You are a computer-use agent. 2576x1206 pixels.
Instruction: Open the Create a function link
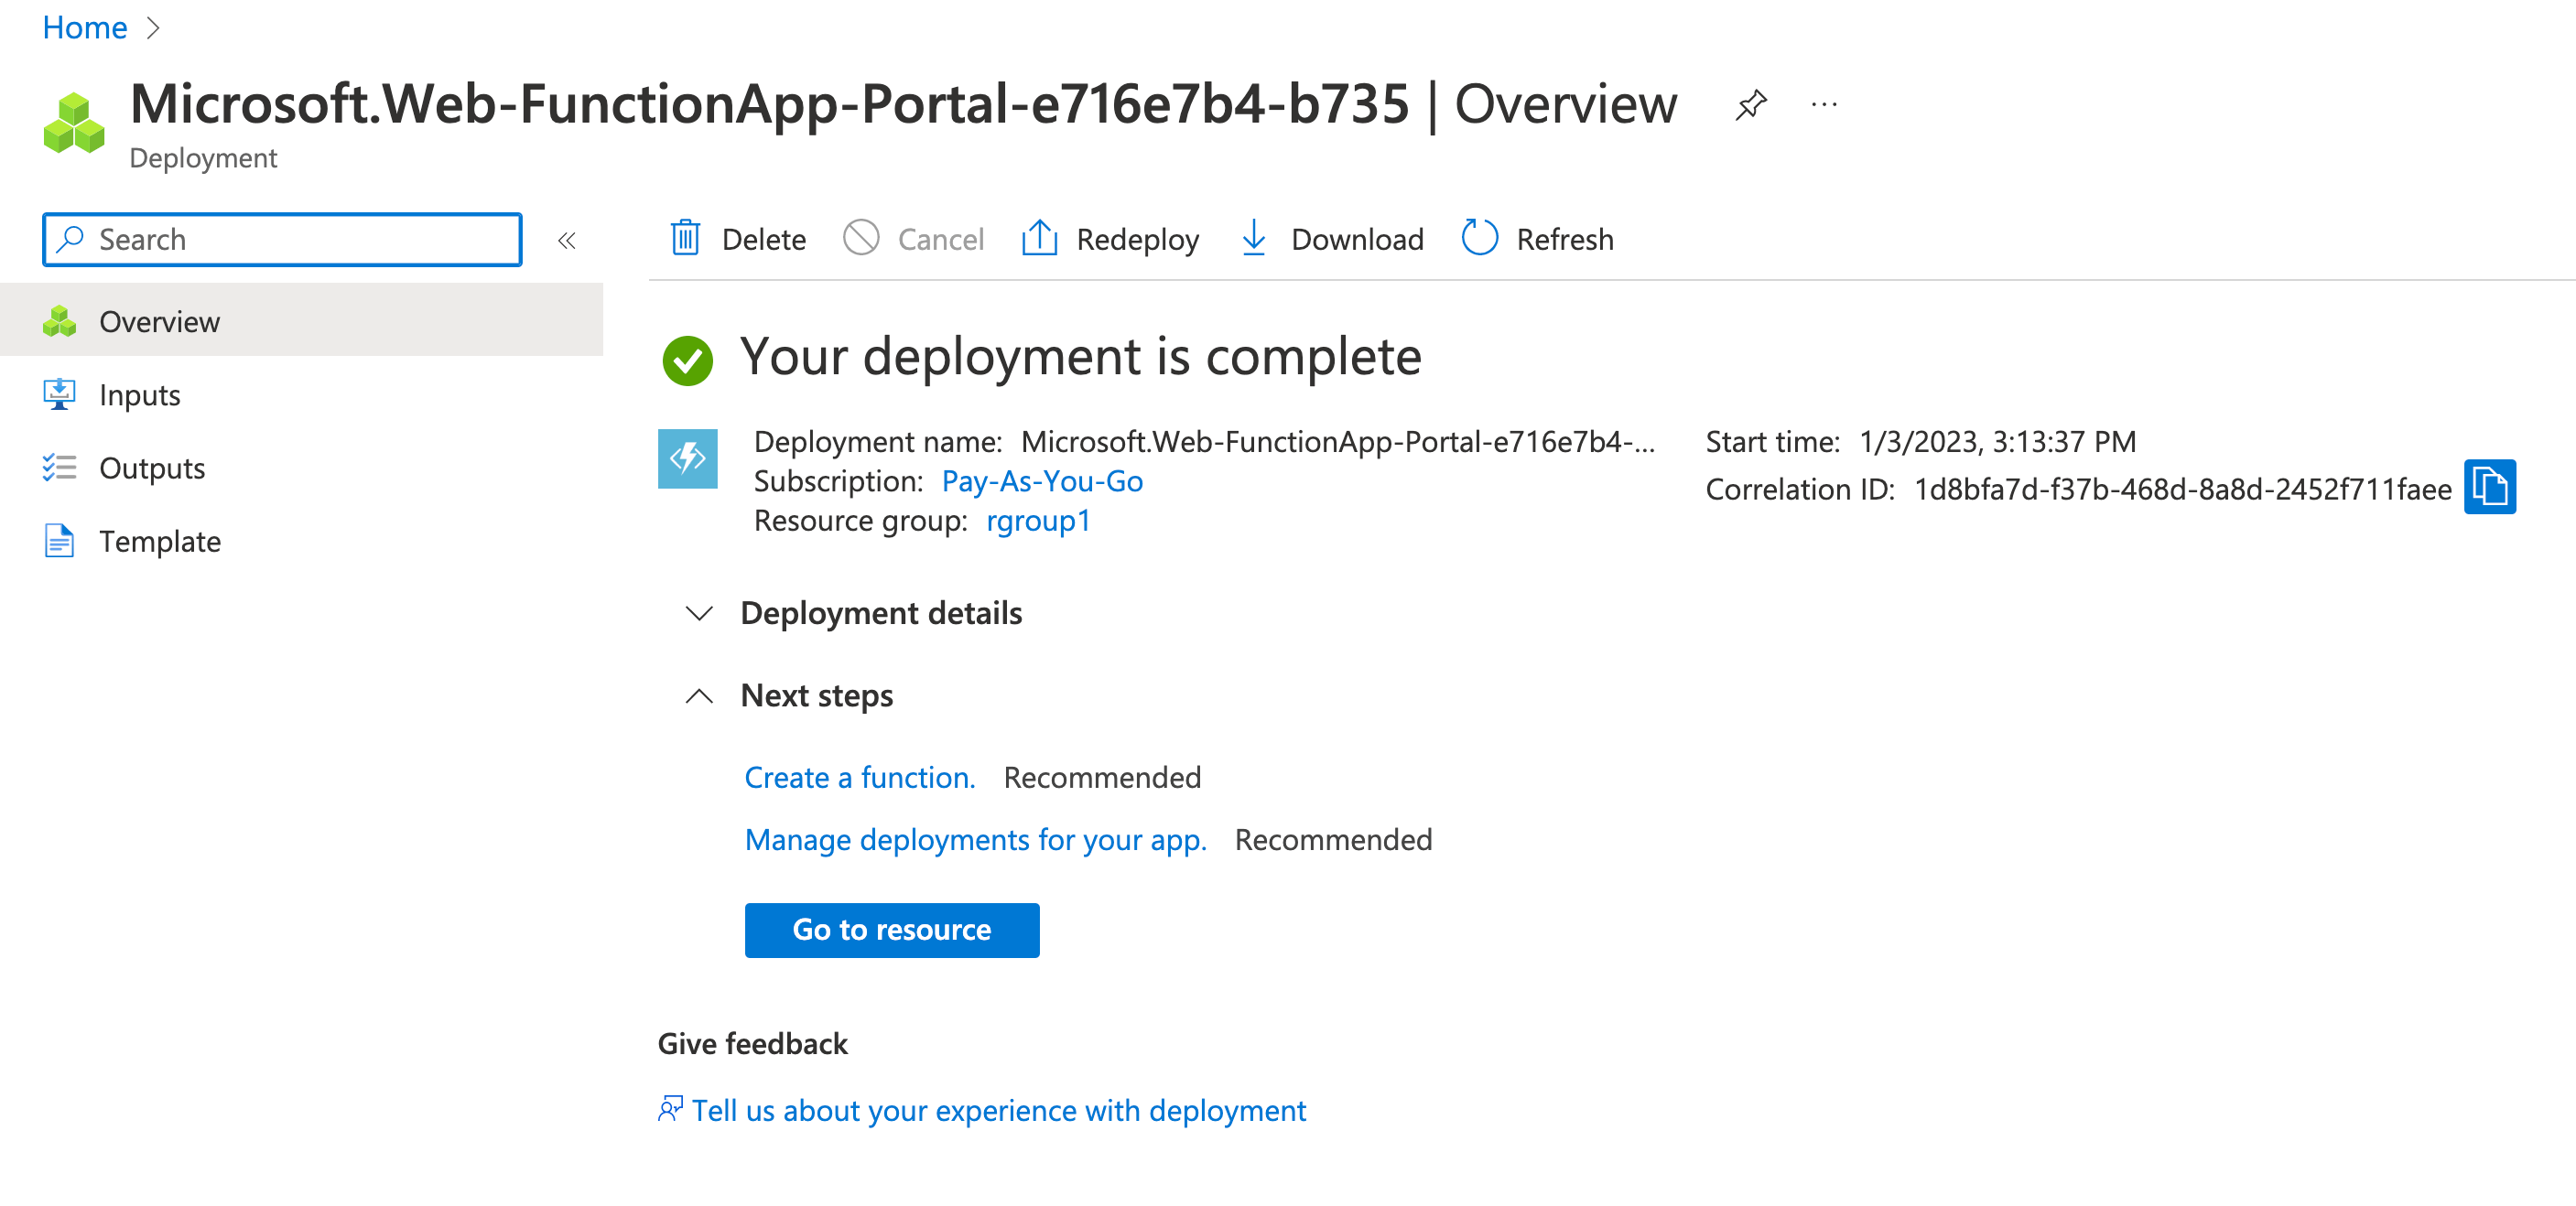(x=859, y=778)
